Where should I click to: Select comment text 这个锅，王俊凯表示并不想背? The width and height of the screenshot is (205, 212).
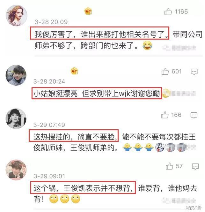tap(83, 188)
